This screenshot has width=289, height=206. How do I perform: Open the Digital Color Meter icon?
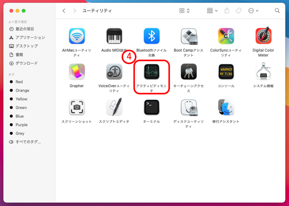[263, 36]
